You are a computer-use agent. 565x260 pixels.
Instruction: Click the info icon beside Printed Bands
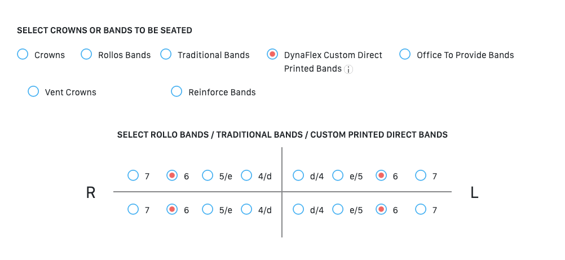(348, 69)
